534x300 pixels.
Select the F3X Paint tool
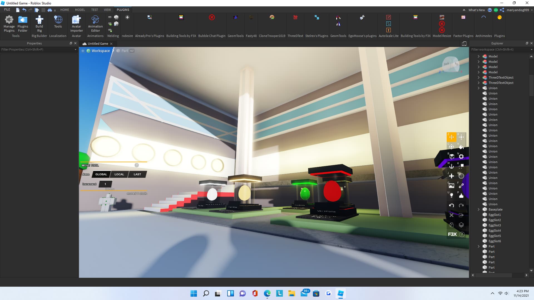tap(461, 147)
